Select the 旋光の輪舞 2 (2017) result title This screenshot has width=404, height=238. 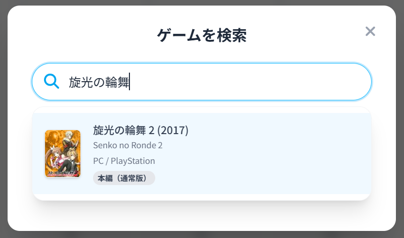141,130
